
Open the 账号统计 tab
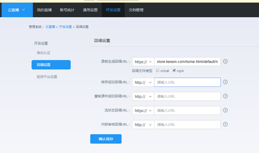pos(67,10)
